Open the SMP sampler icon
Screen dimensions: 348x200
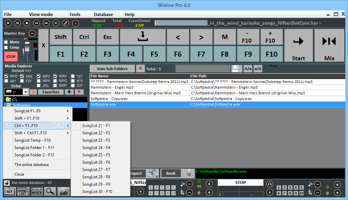coord(64,191)
